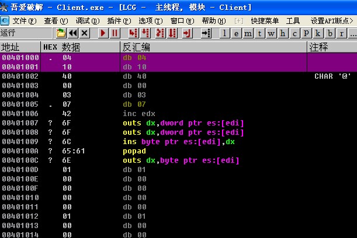This screenshot has height=238, width=357.
Task: Select the 'inc edx' instruction
Action: coord(139,114)
